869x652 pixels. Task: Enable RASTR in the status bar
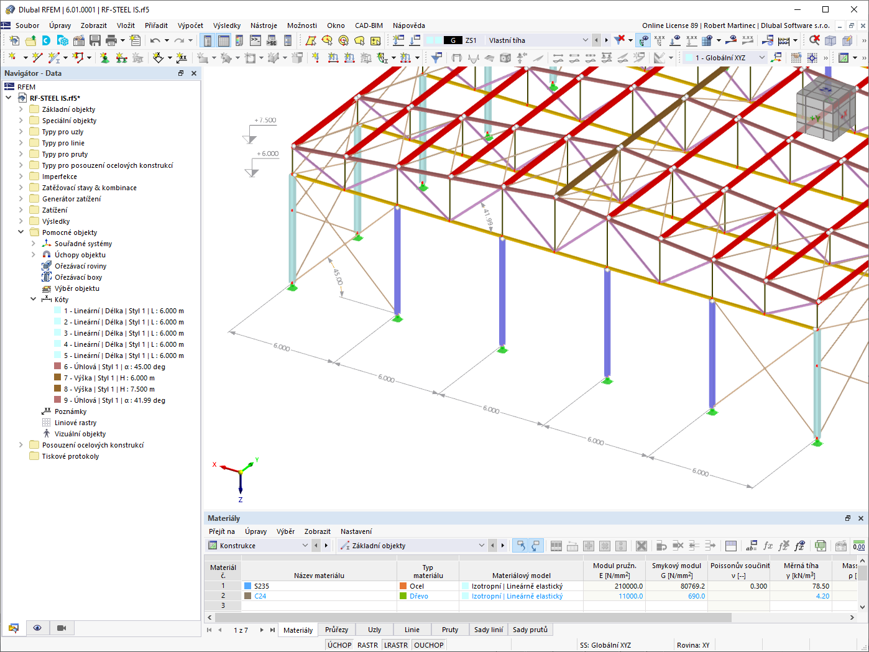point(367,645)
